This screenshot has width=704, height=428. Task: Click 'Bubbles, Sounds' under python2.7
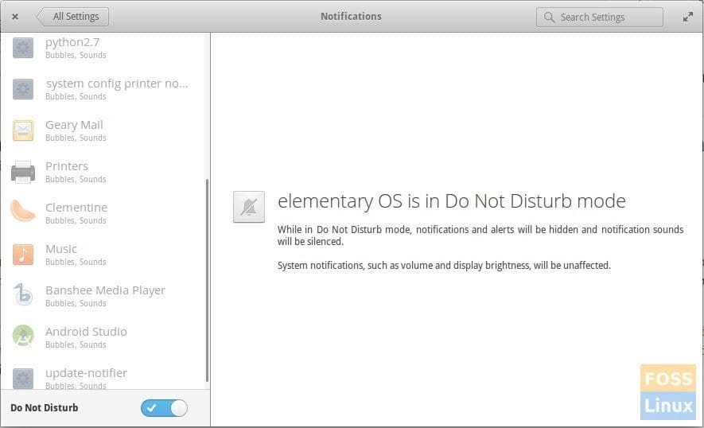76,55
